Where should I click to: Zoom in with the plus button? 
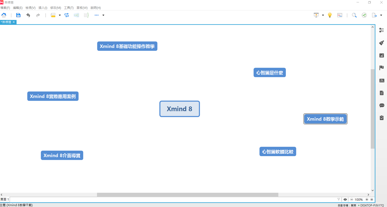pyautogui.click(x=367, y=200)
